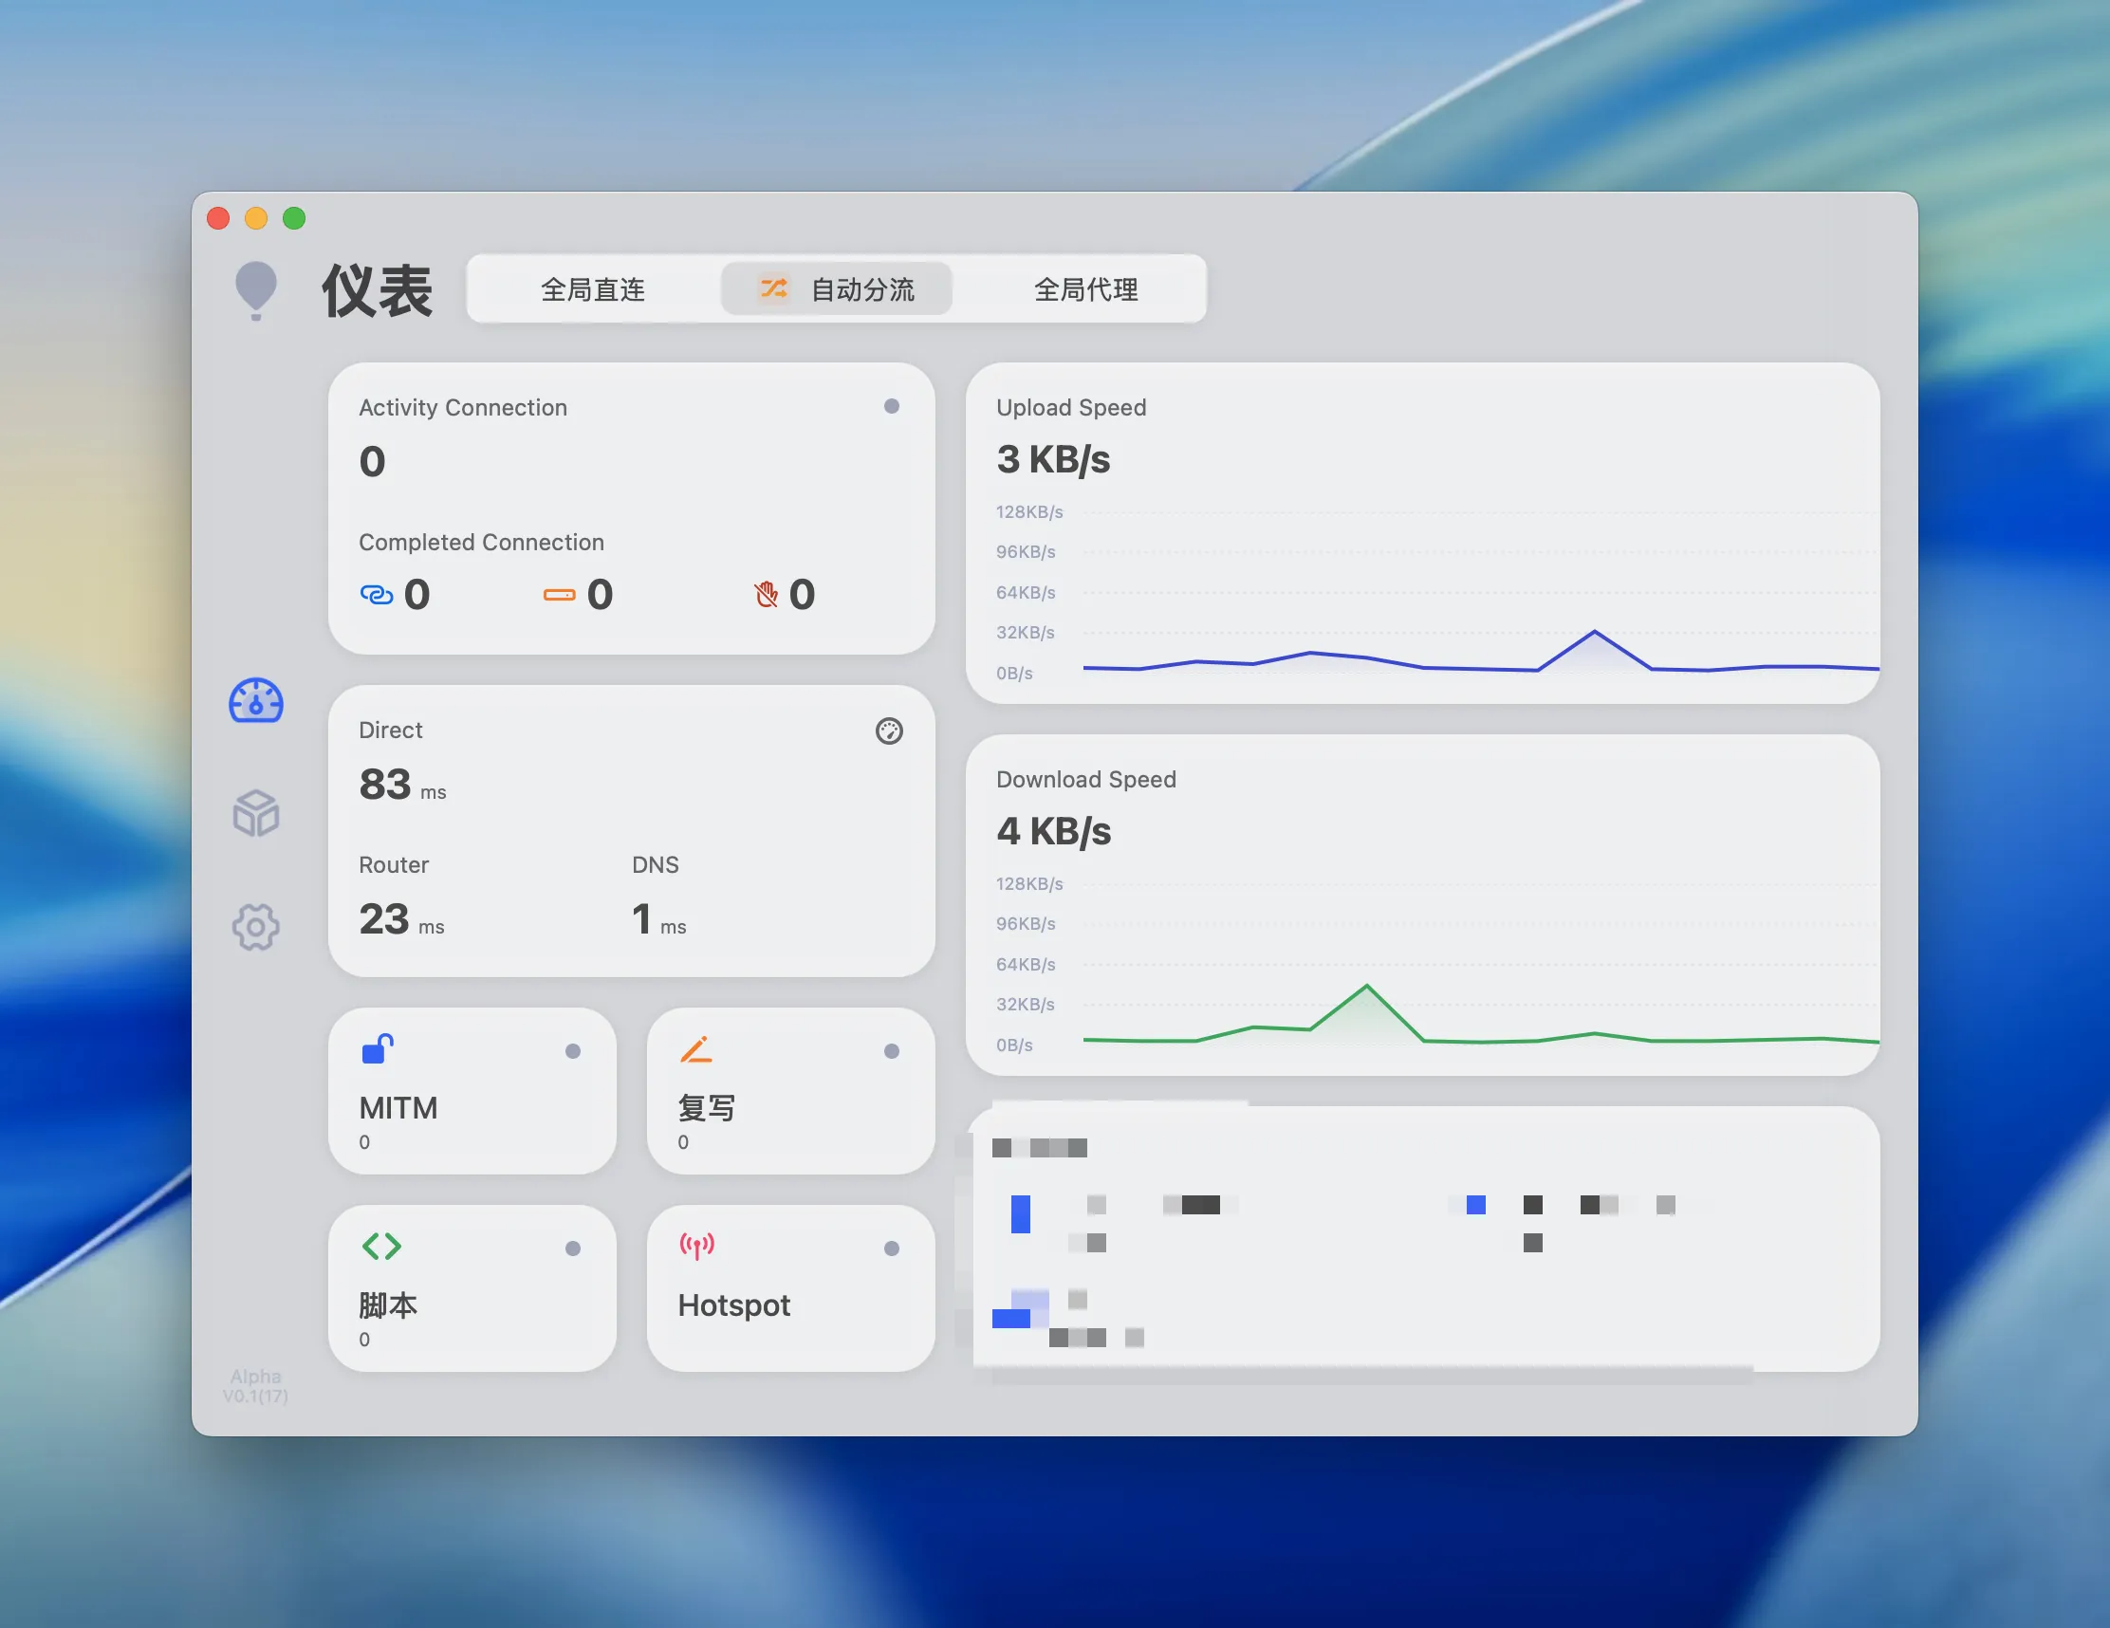Click the pen icon on the 复写 card

pyautogui.click(x=697, y=1050)
